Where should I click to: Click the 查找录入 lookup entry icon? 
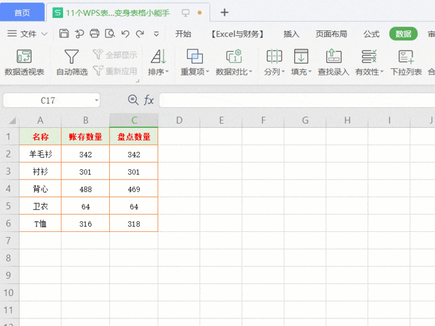pyautogui.click(x=333, y=62)
